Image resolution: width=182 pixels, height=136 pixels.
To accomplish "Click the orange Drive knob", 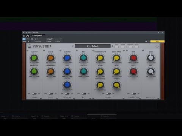I will point(50,58).
